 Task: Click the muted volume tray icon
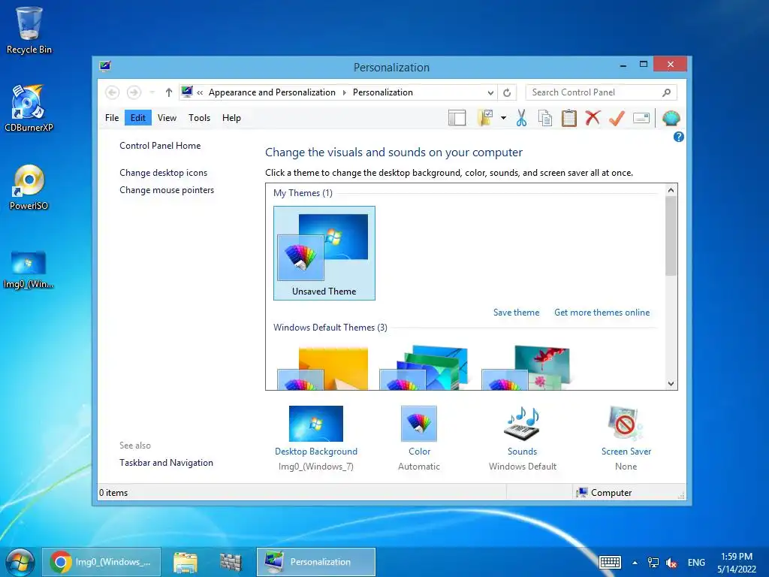(671, 563)
